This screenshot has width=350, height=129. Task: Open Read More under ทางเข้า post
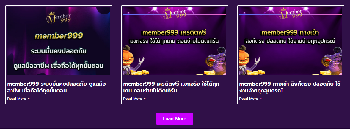(250, 99)
